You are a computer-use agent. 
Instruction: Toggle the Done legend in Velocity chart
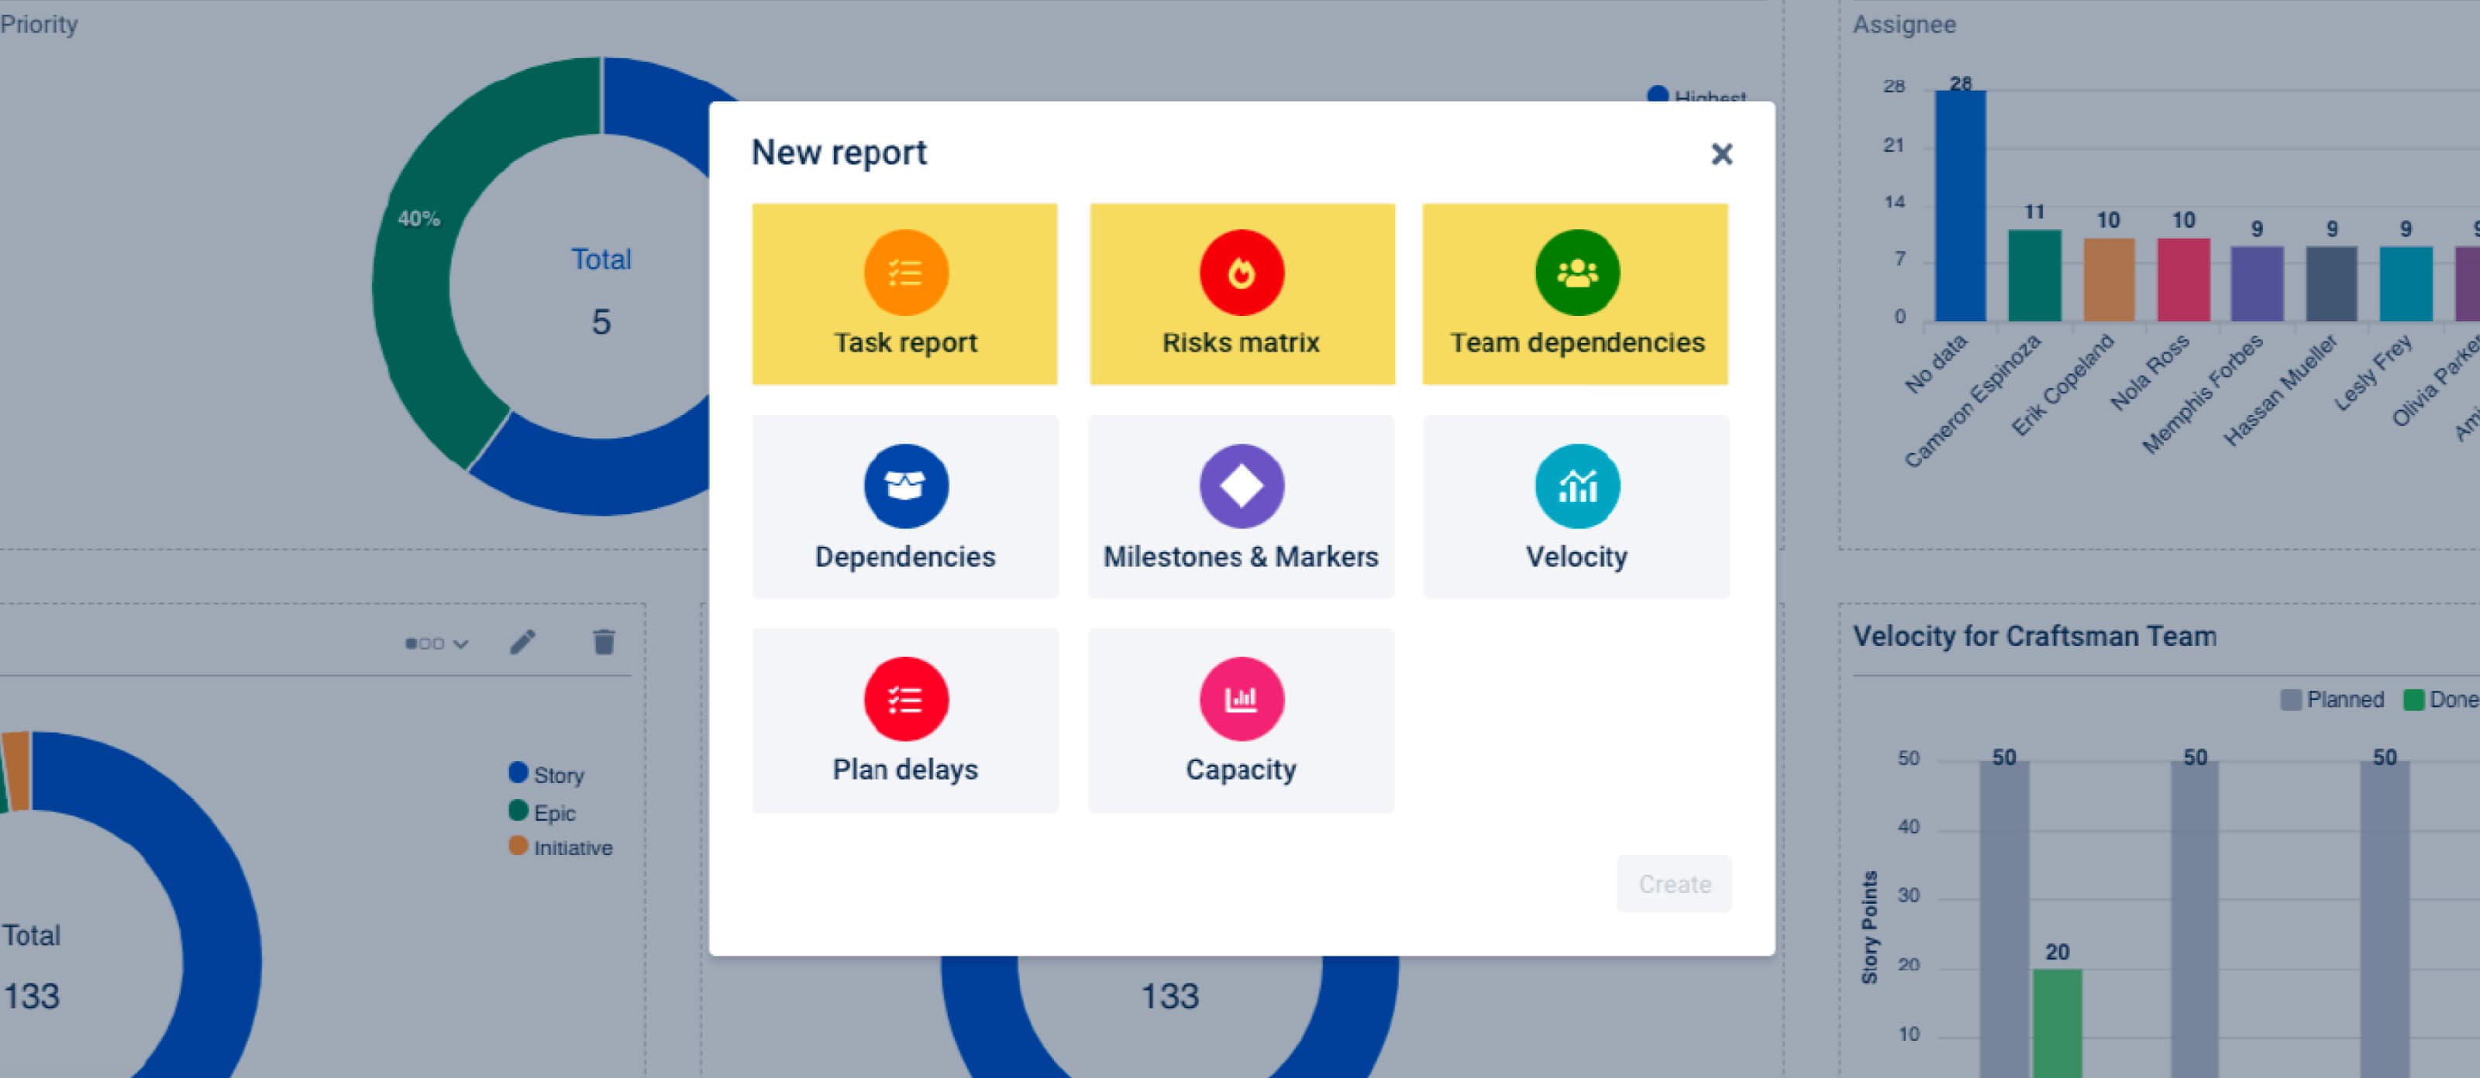(x=2440, y=700)
